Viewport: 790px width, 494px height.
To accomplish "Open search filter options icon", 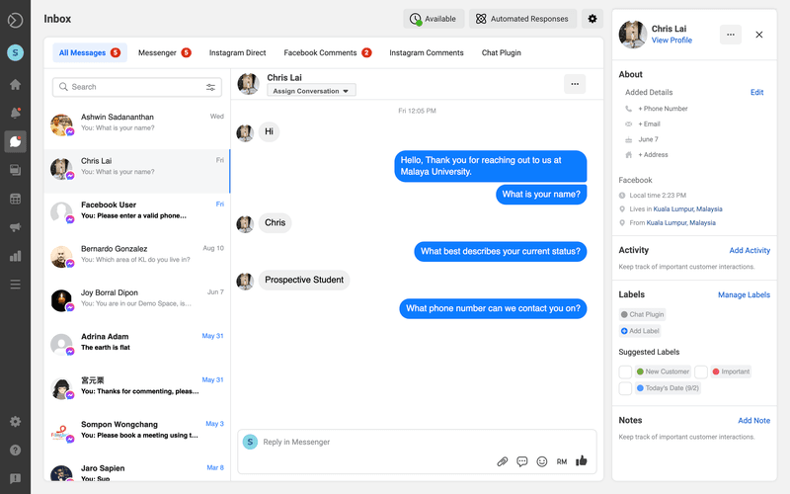I will click(210, 87).
